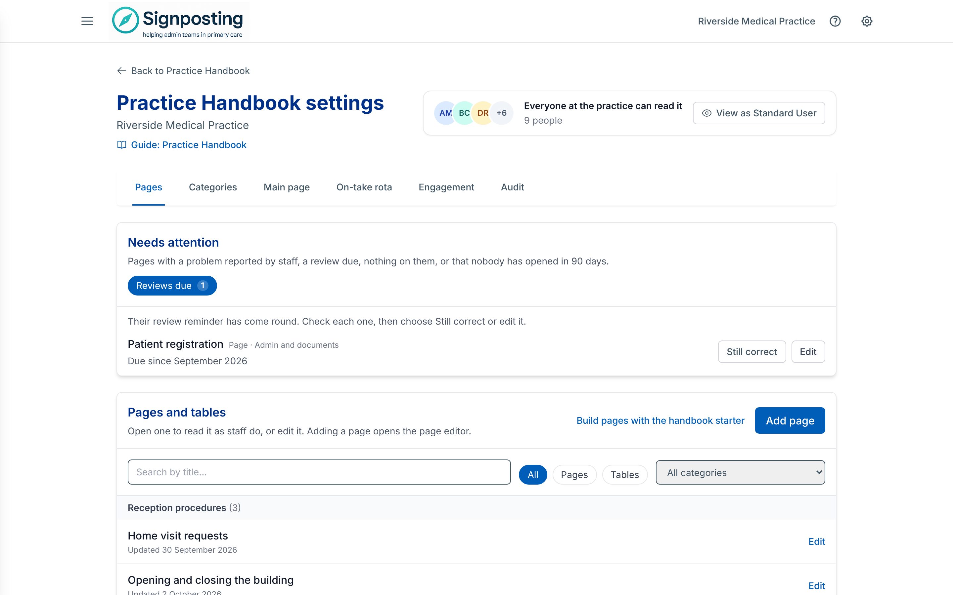
Task: Click the +6 more people avatar
Action: click(x=501, y=113)
